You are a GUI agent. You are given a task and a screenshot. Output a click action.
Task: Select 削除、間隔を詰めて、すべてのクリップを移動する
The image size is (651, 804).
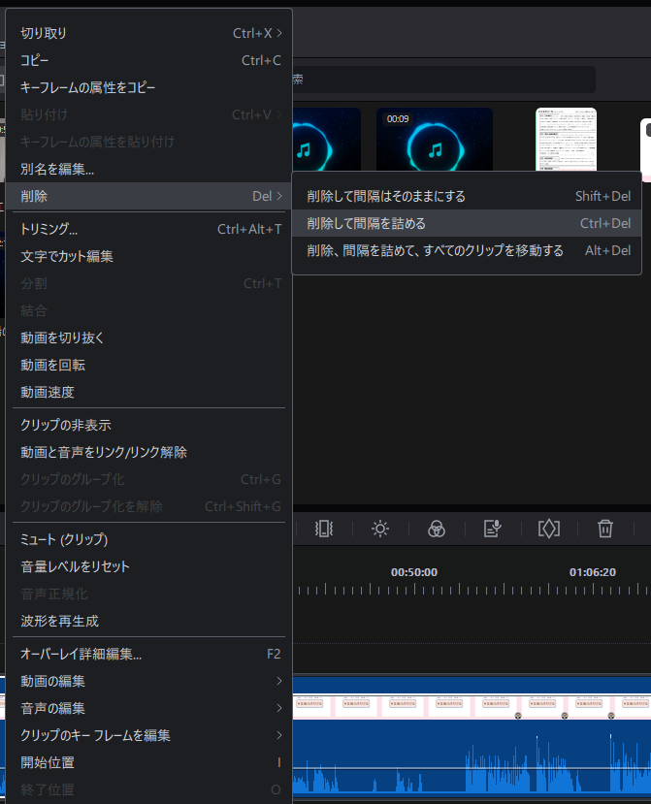coord(435,250)
